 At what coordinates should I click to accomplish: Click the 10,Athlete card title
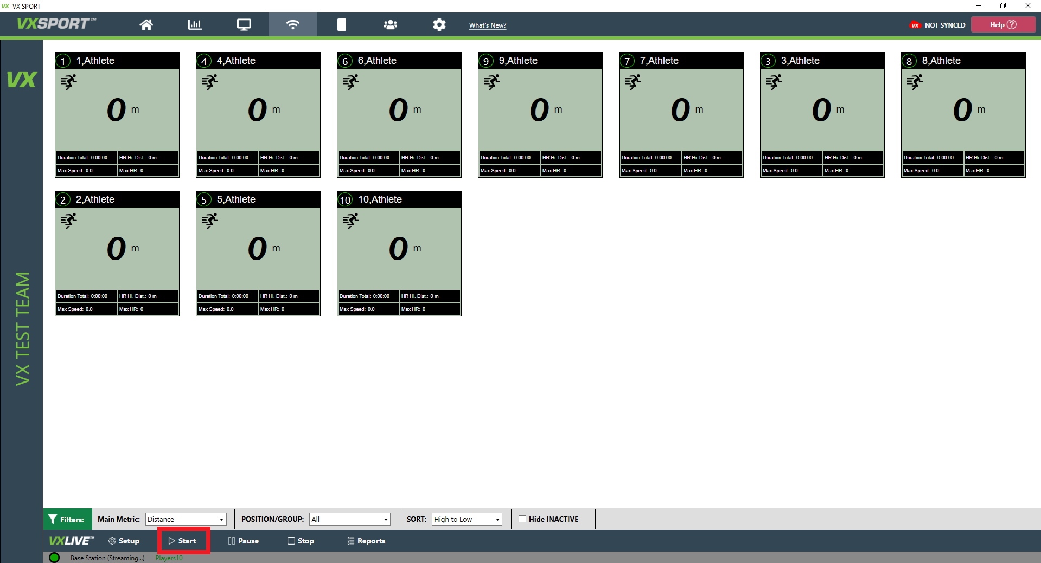[380, 199]
